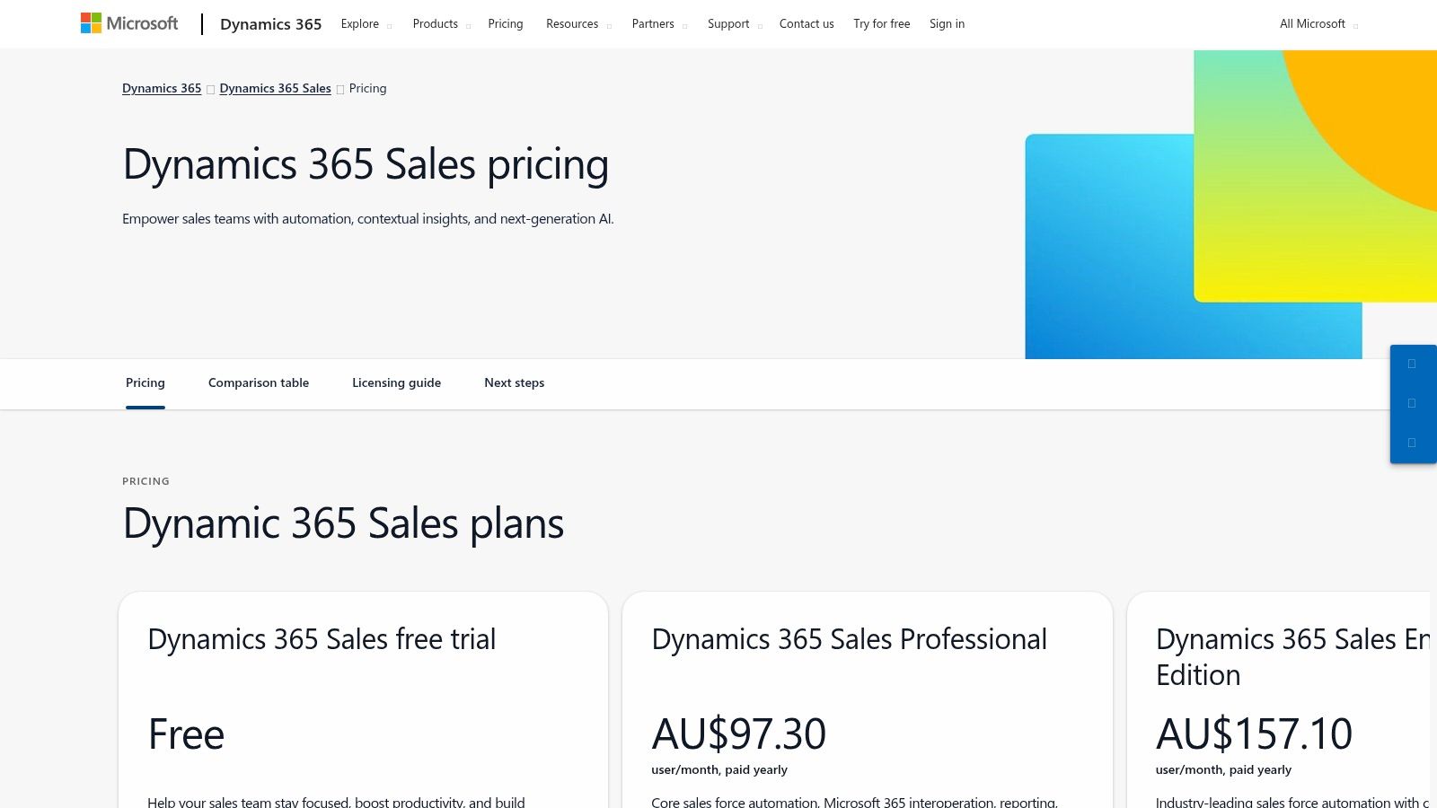Switch to the Next steps tab
Viewport: 1437px width, 808px height.
[514, 383]
